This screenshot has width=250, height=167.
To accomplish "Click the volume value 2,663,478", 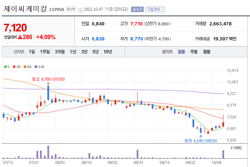I will point(220,24).
